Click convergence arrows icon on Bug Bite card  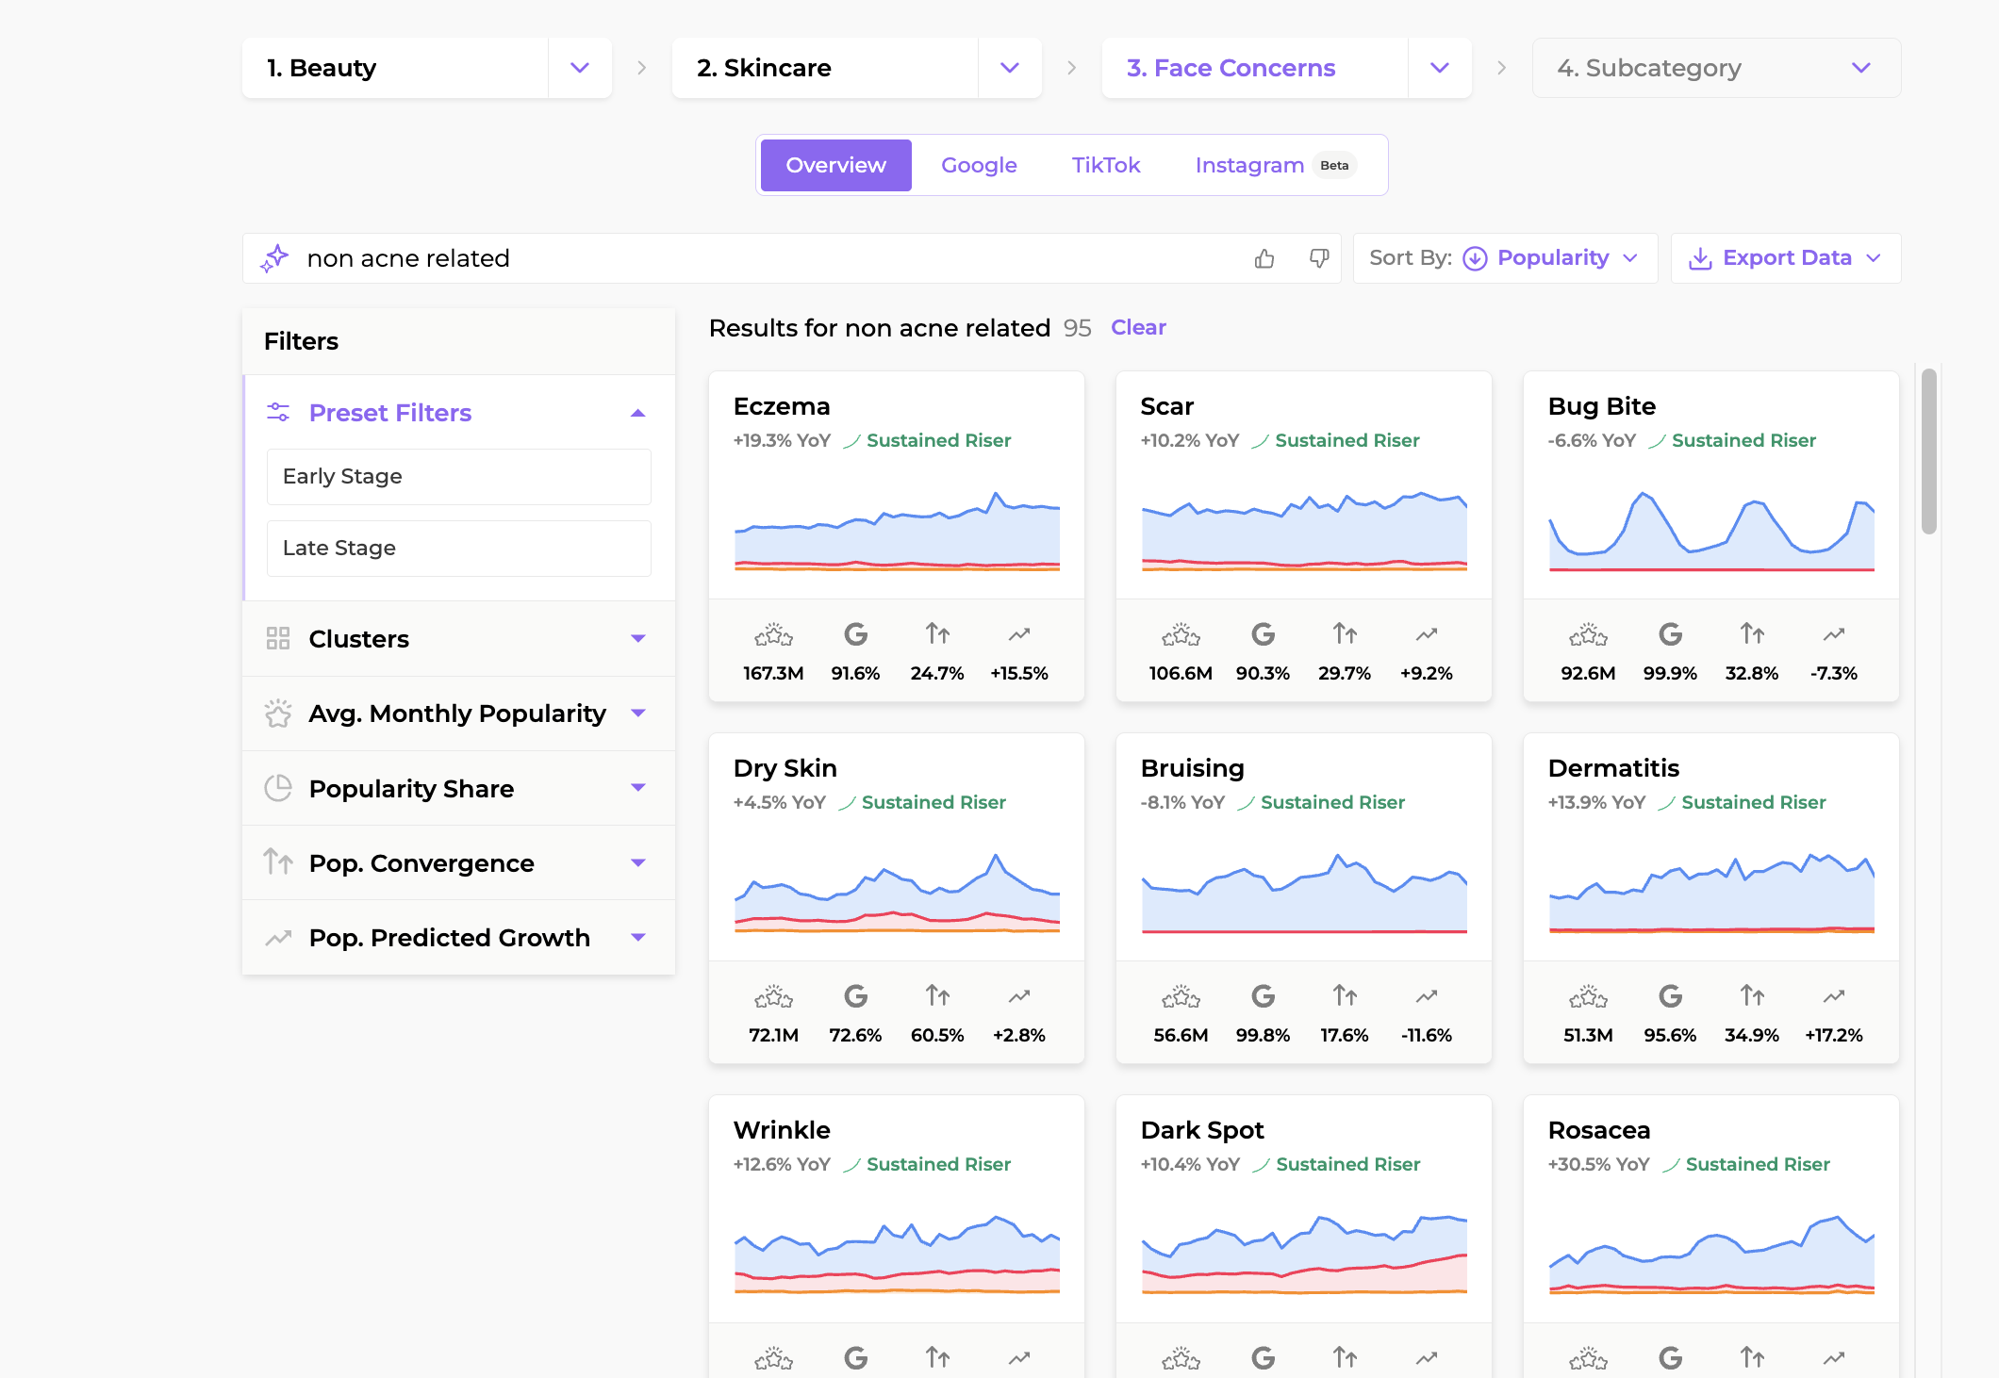pyautogui.click(x=1752, y=634)
